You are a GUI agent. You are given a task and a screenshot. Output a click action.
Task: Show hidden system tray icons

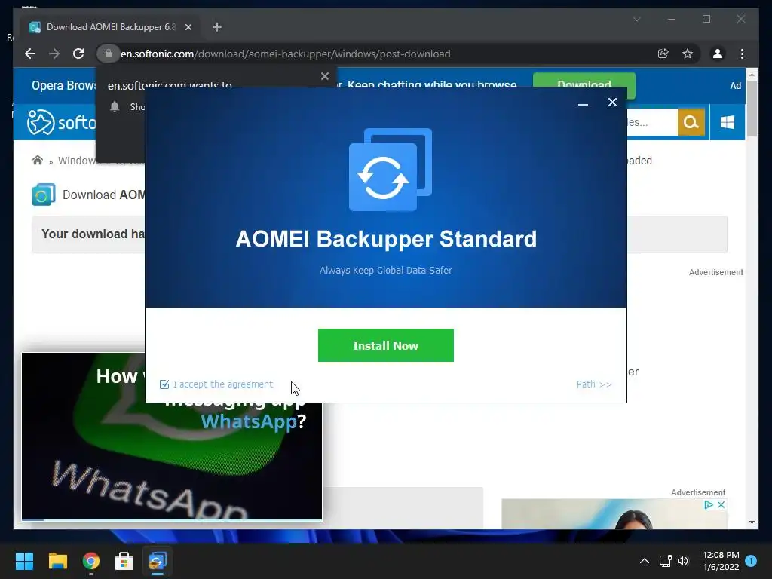click(x=644, y=561)
